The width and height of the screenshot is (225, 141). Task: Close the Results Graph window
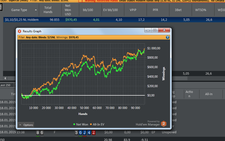(164, 30)
